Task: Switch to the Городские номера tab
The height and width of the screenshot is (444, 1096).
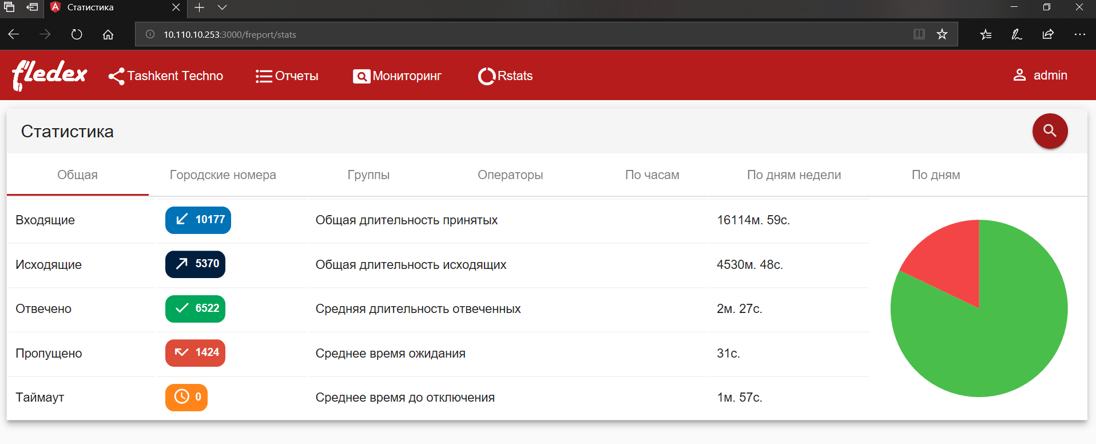Action: (x=223, y=175)
